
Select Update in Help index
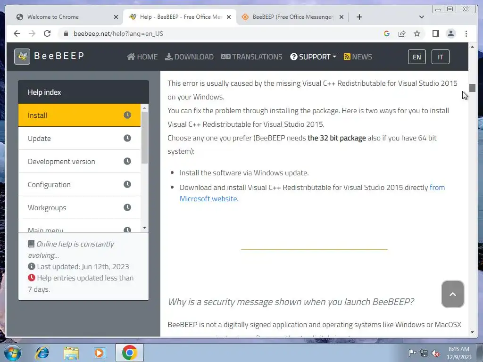click(x=79, y=138)
